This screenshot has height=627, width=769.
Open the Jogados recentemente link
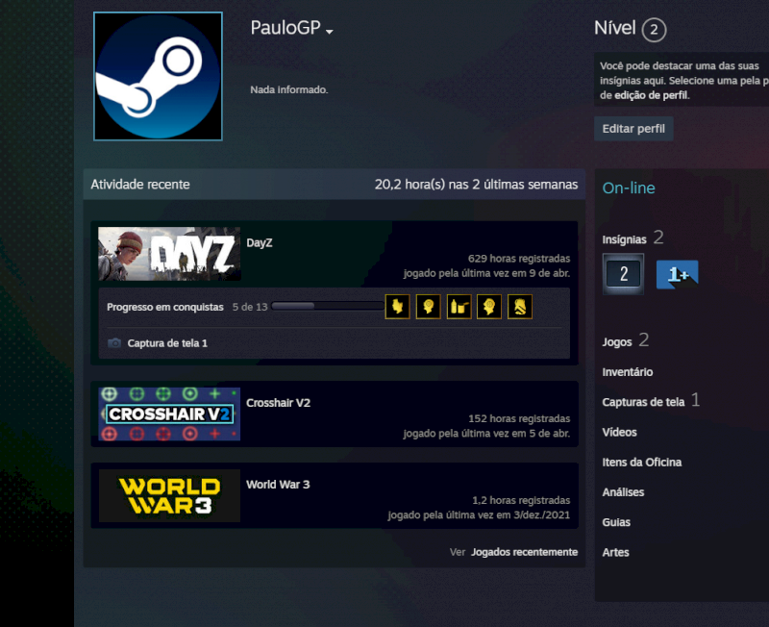click(524, 552)
